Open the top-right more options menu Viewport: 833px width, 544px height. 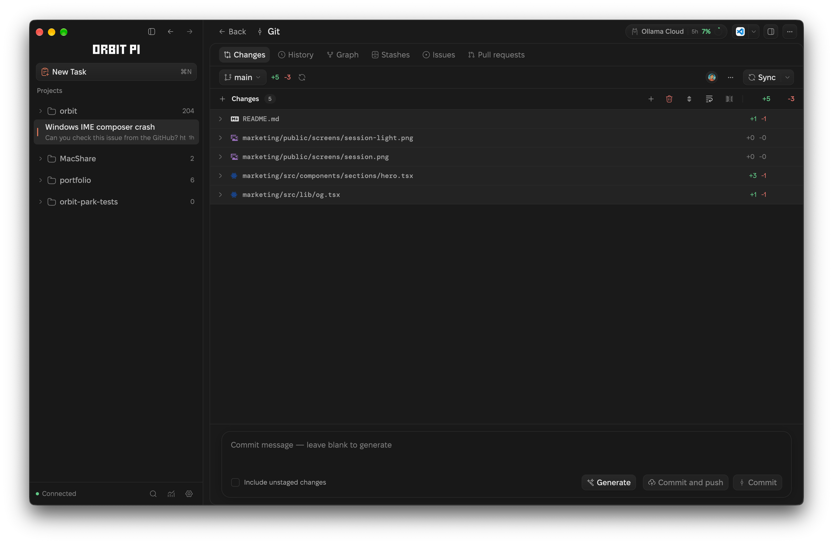pos(790,32)
